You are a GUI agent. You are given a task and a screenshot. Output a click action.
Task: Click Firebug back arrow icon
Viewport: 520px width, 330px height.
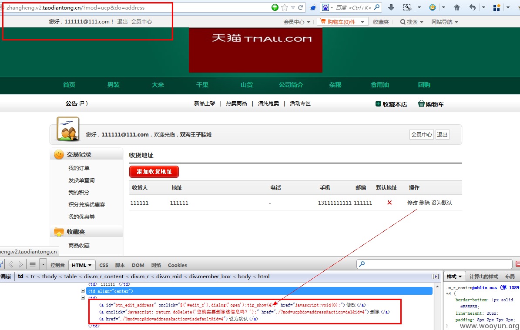11,264
